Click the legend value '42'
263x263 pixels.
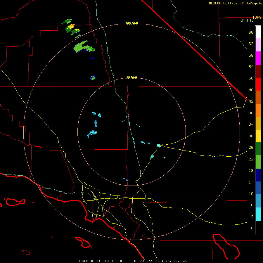coord(251,101)
